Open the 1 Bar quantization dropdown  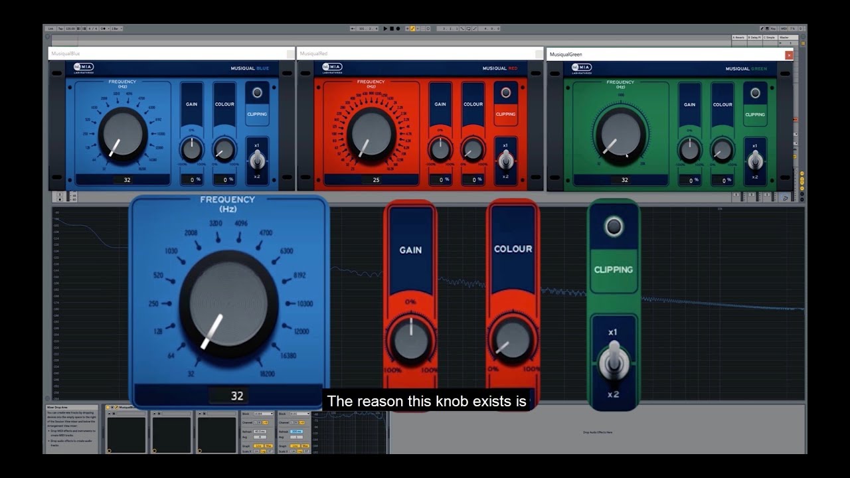pos(116,29)
